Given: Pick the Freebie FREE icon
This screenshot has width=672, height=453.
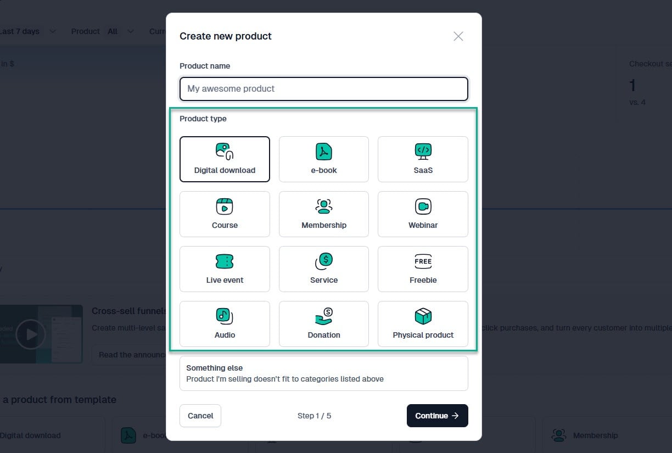Looking at the screenshot, I should coord(423,261).
